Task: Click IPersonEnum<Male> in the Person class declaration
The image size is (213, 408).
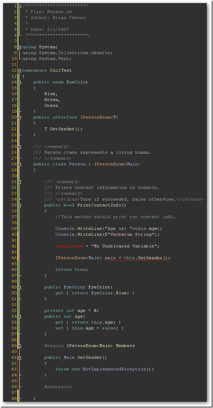Action: coord(117,164)
